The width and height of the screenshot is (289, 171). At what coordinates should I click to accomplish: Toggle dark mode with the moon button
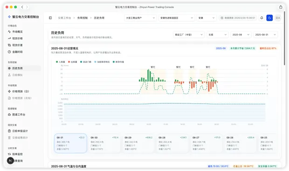tap(269, 18)
